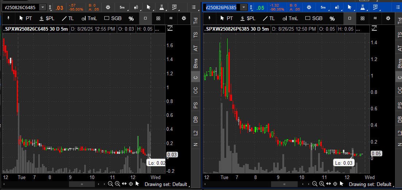Click the crosshair icon in left chart bottom bar

[131, 184]
